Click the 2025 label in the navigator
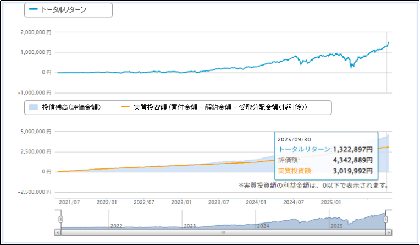Screen dimensions: 420x245 click(x=336, y=226)
